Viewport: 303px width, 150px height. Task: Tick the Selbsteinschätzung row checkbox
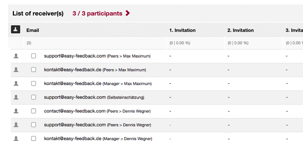click(x=34, y=97)
